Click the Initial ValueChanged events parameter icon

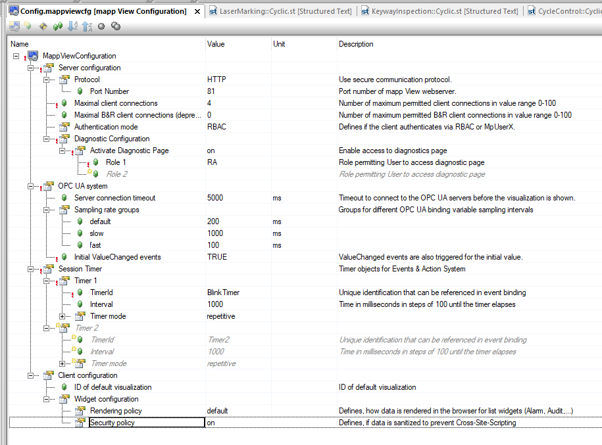pos(64,257)
